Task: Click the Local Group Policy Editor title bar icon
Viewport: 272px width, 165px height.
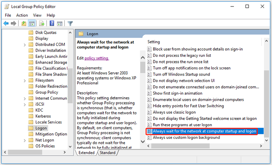Action: [x=7, y=6]
